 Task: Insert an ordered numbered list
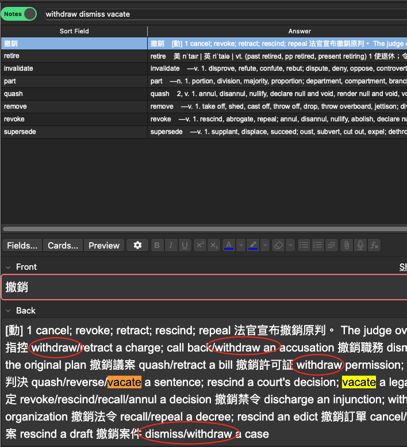coord(317,245)
